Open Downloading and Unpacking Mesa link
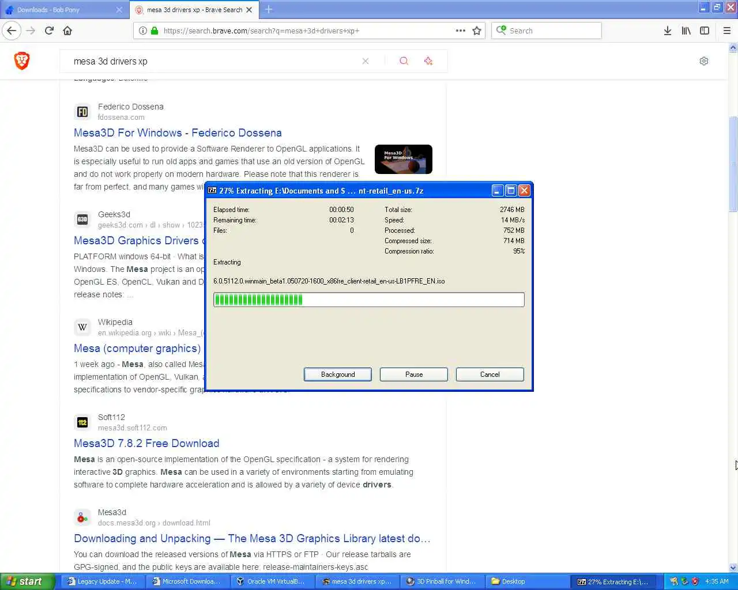Viewport: 738px width, 590px height. [252, 538]
